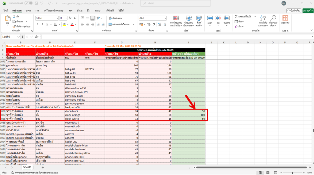Click the Cut scissors icon
Viewport: 314px width, 175px height.
pyautogui.click(x=14, y=16)
